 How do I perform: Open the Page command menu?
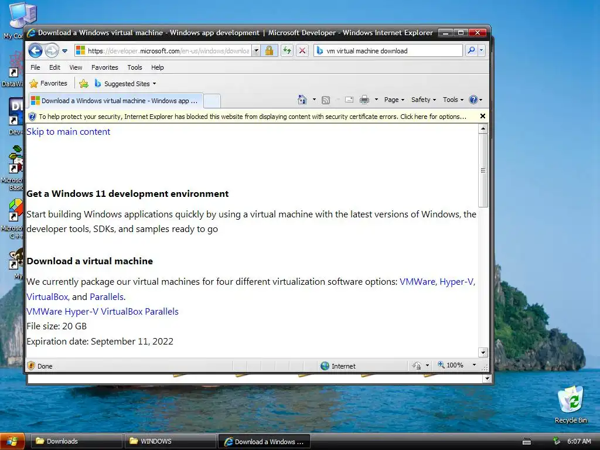pyautogui.click(x=394, y=100)
